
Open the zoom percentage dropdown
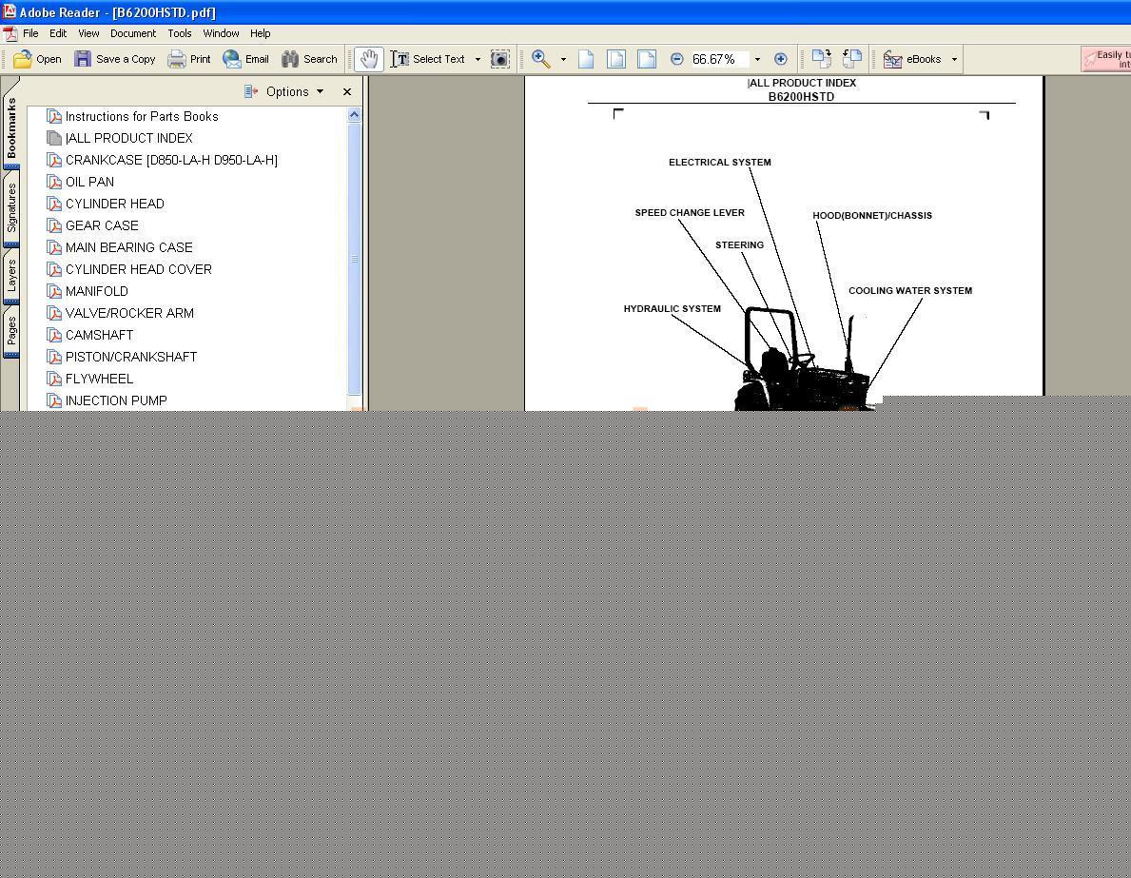pyautogui.click(x=757, y=59)
